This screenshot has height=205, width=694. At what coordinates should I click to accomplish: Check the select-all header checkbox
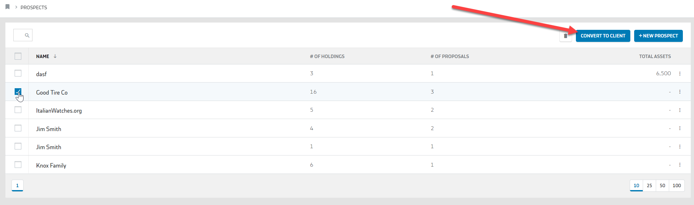[x=18, y=56]
